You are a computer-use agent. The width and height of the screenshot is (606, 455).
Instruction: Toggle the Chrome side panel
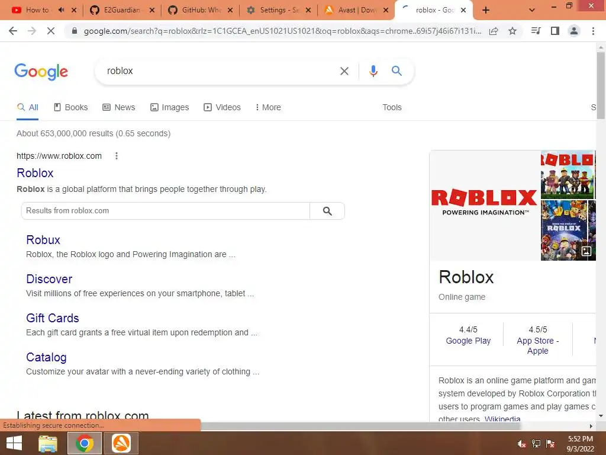[555, 31]
